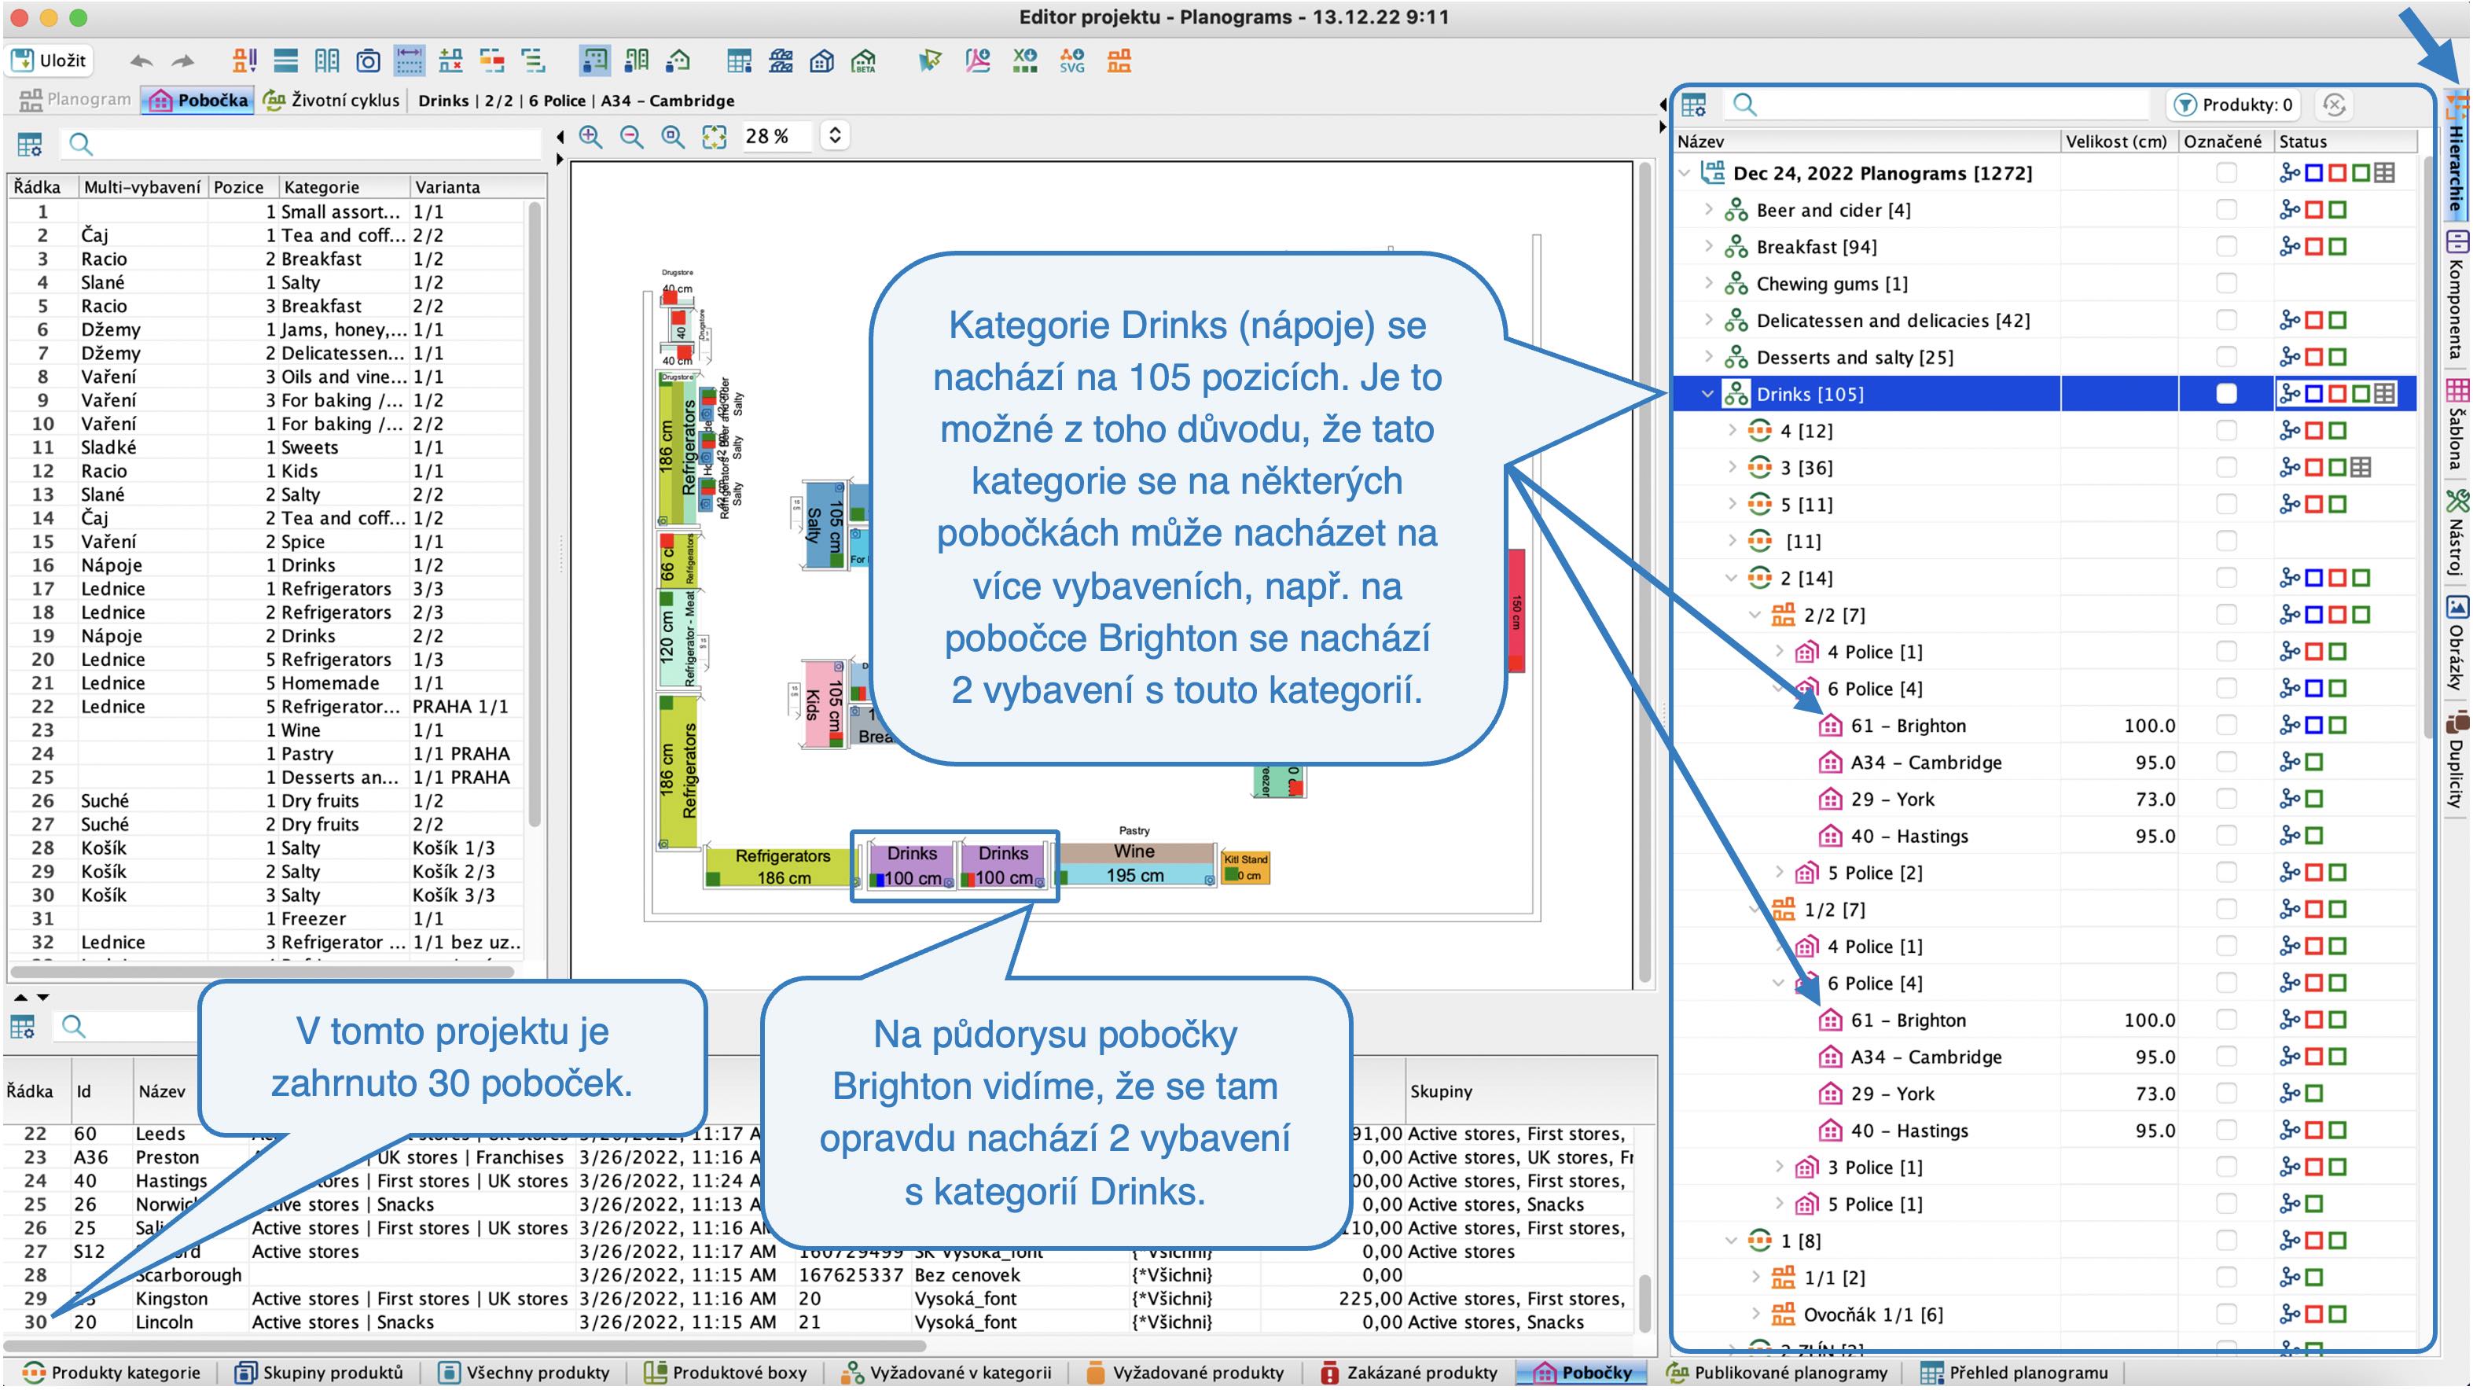
Task: Click the zoom-to-selection magnifier icon
Action: pyautogui.click(x=673, y=138)
